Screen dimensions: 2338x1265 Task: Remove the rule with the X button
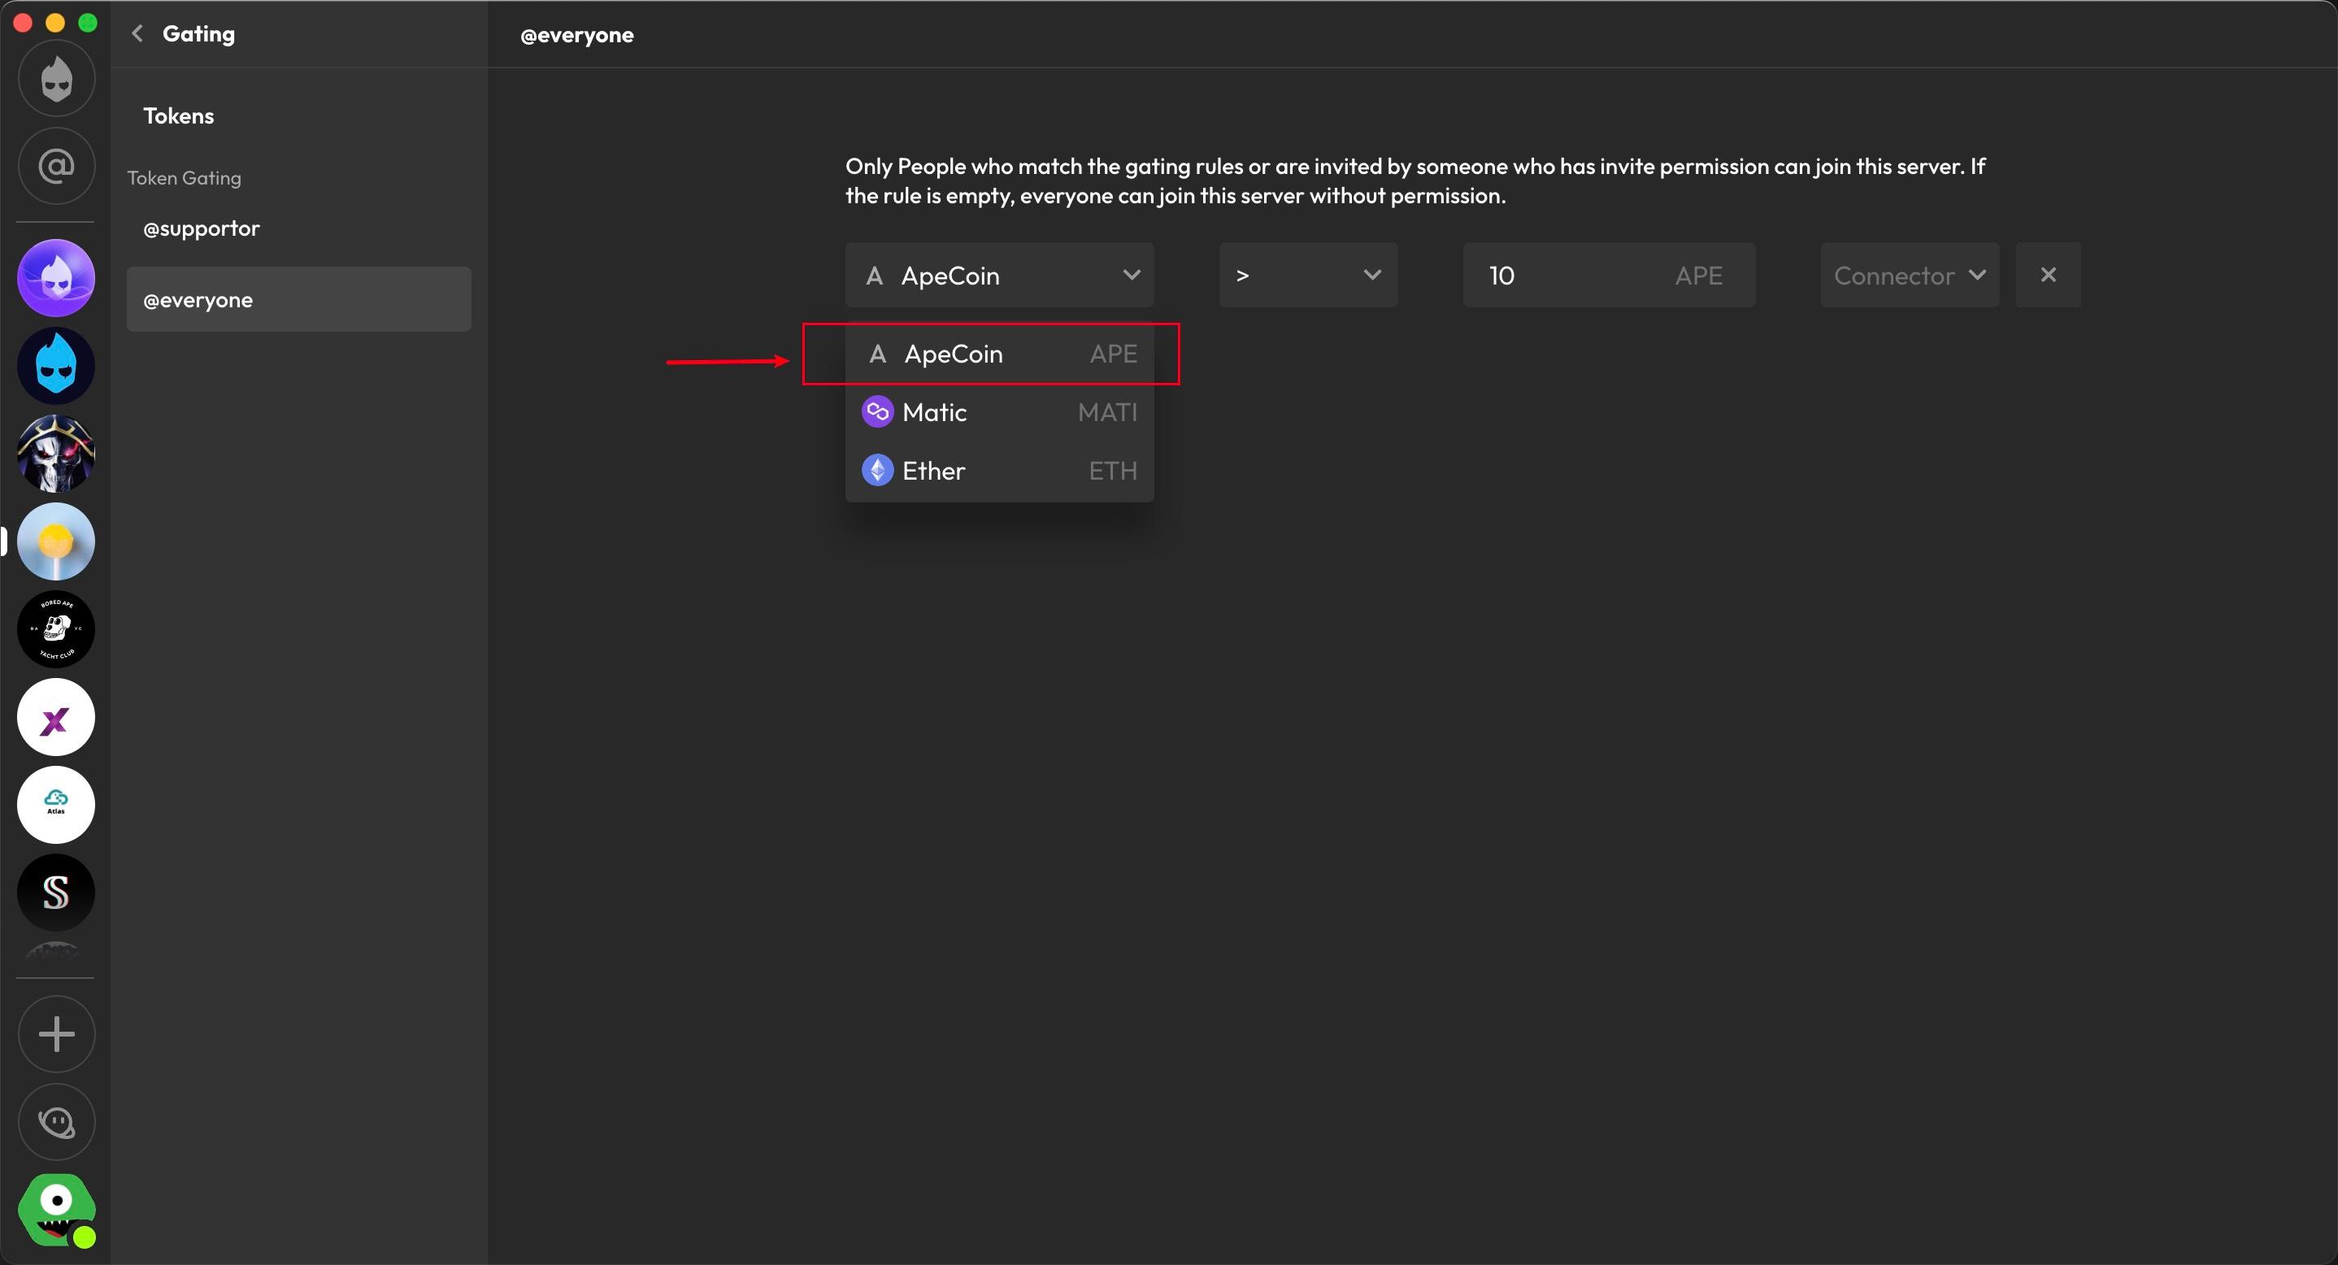point(2049,275)
